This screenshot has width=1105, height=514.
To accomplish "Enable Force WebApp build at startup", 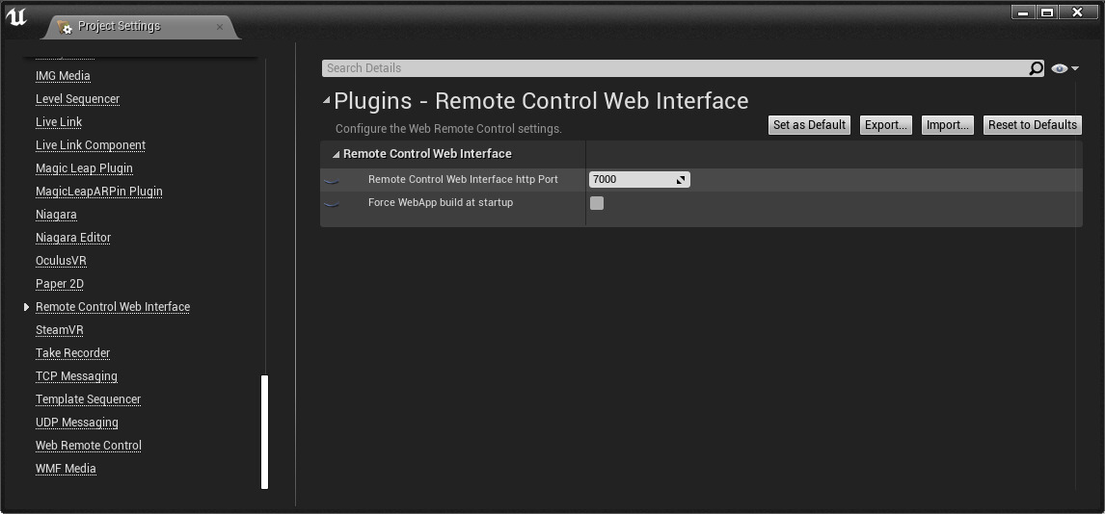I will click(x=597, y=203).
